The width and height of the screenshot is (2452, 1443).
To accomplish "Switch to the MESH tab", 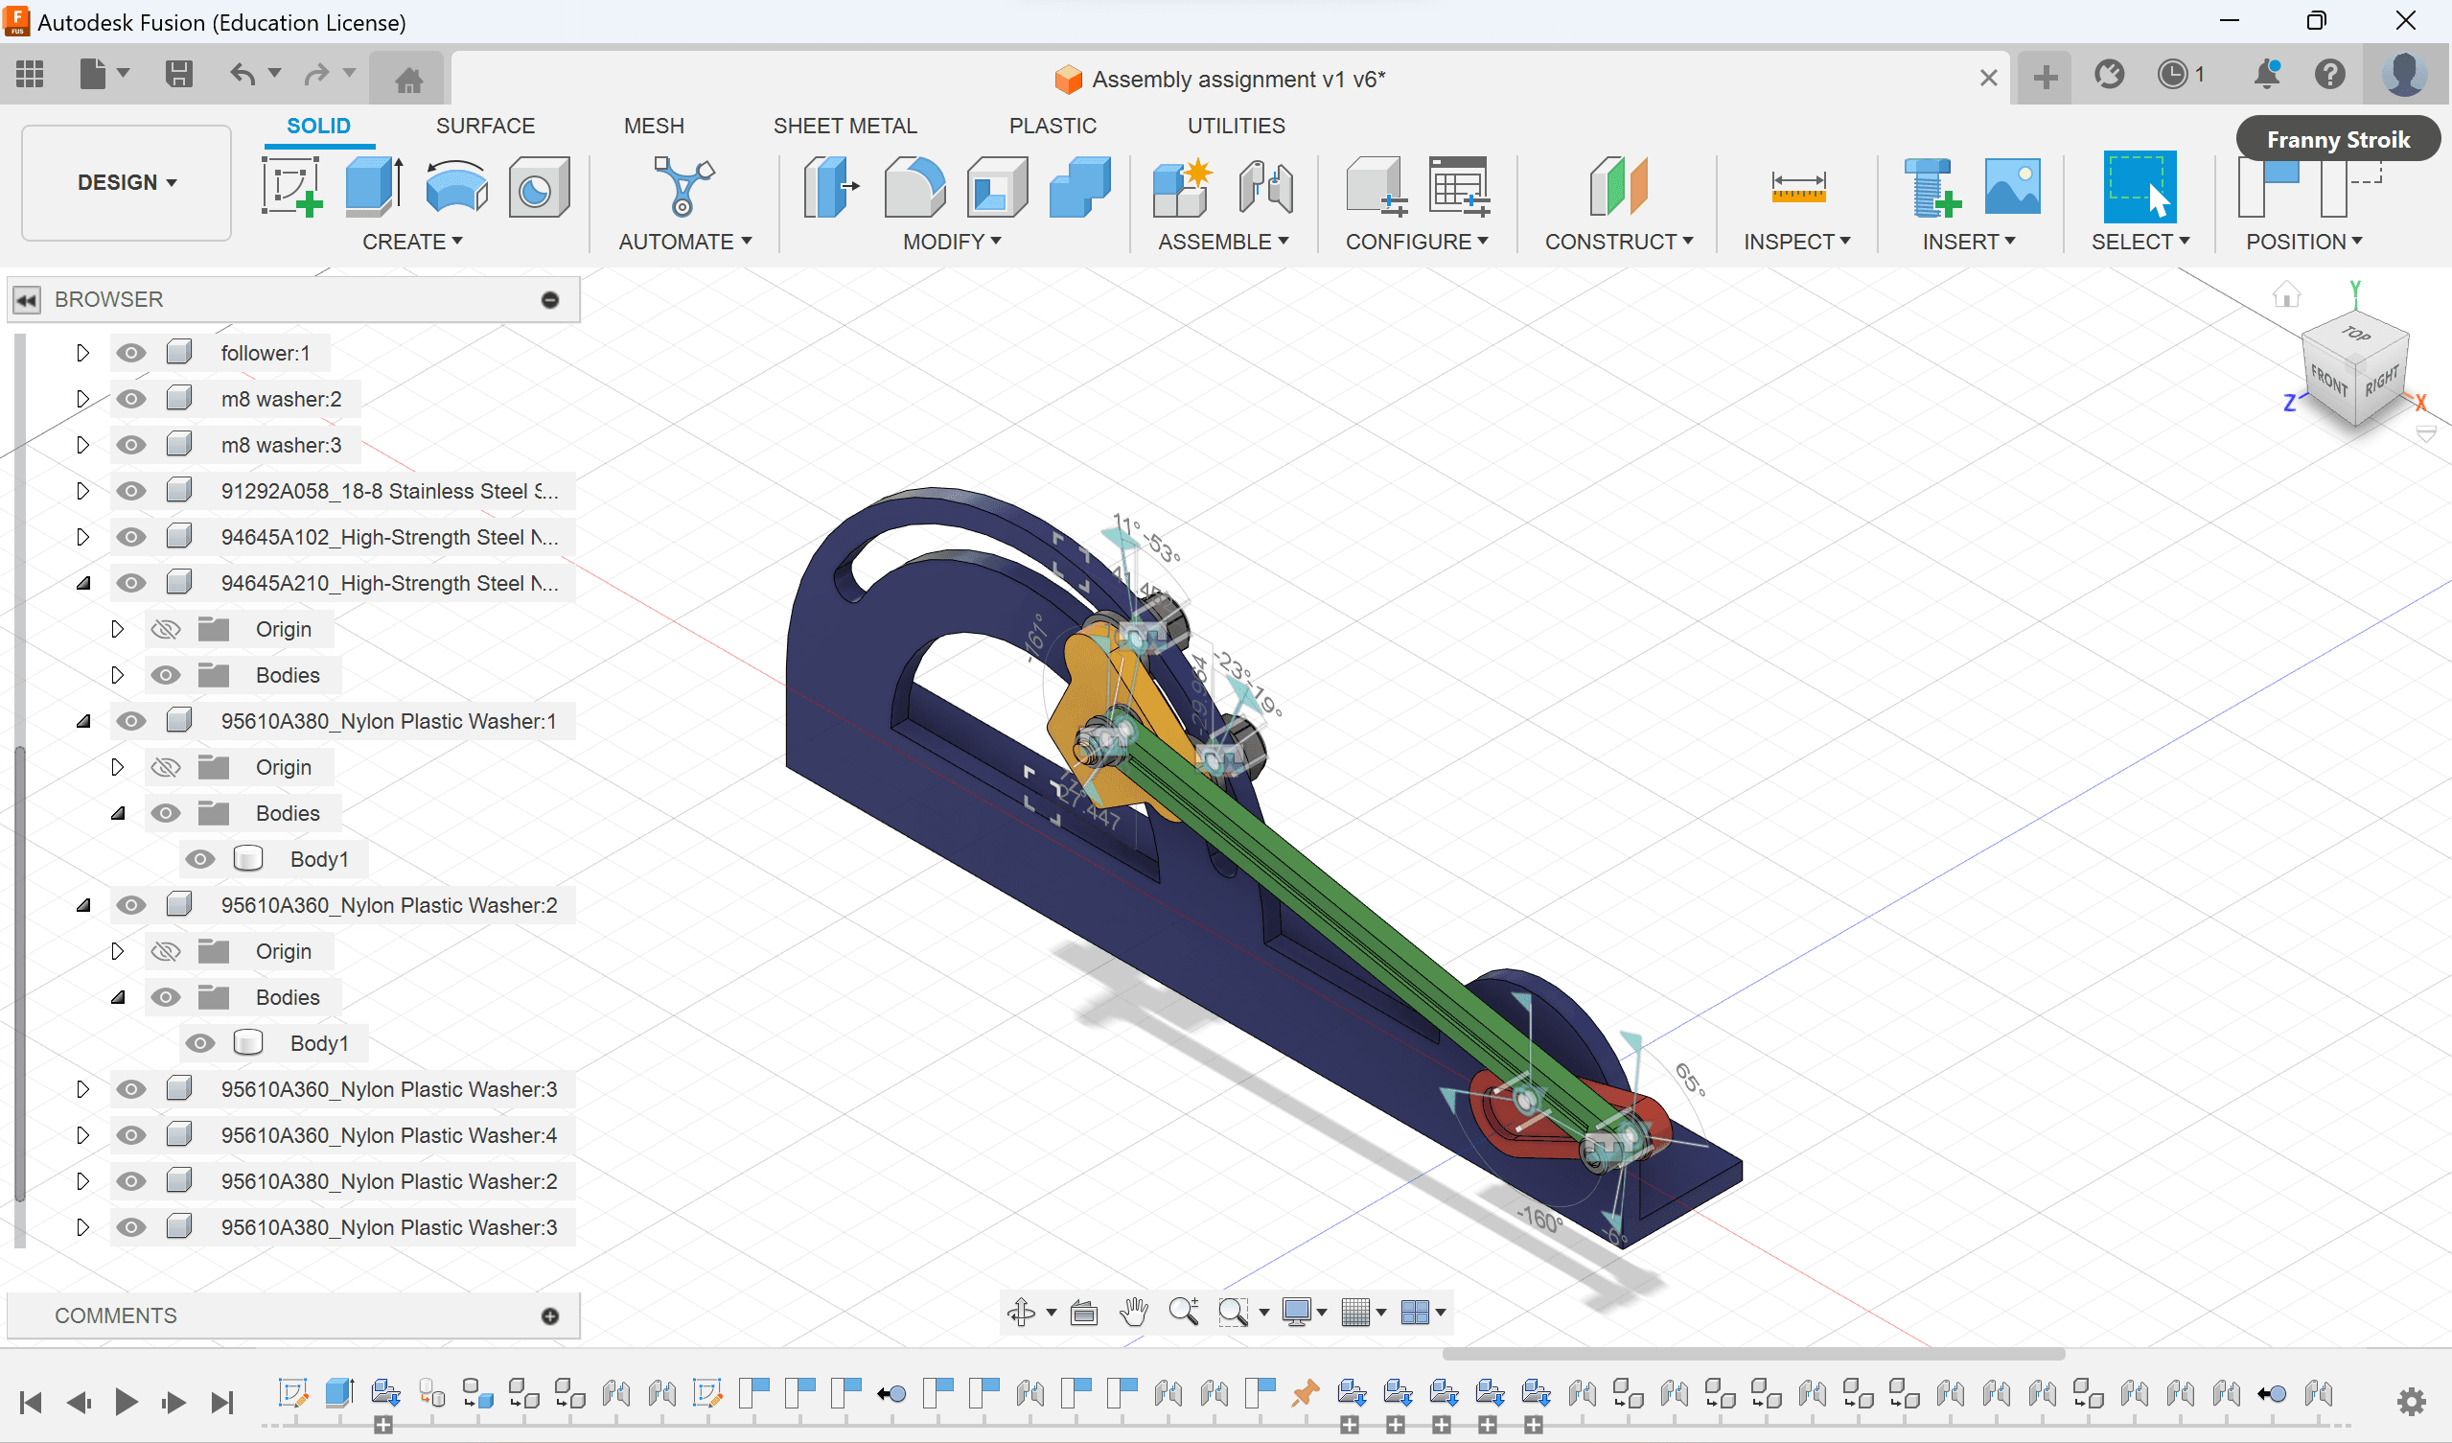I will (654, 126).
